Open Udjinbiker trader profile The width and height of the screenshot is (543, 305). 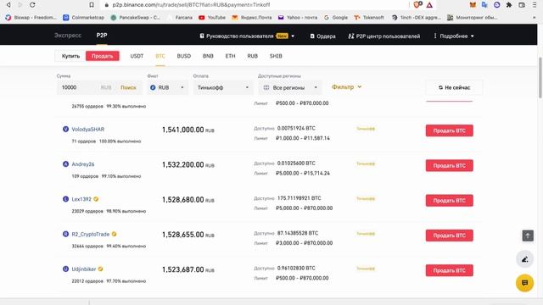84,269
